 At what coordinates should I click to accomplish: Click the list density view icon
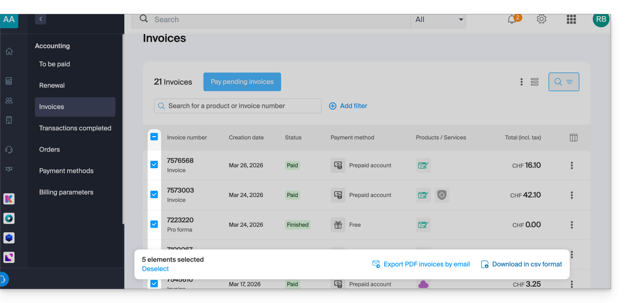[x=534, y=82]
